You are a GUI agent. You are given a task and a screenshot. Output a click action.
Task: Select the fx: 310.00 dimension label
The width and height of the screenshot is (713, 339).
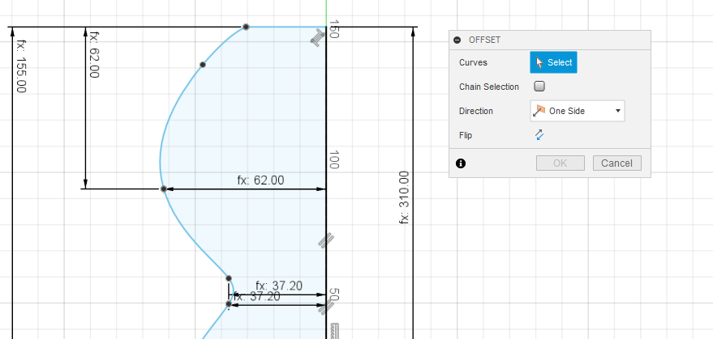click(404, 197)
